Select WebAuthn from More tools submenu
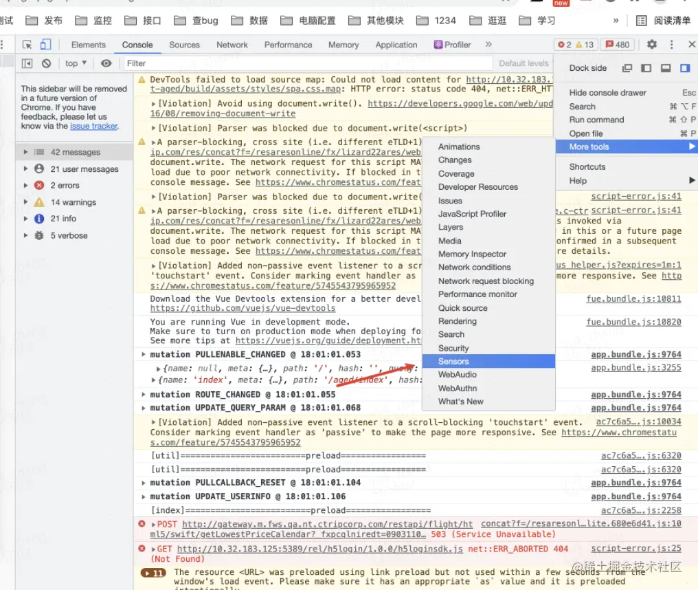Image resolution: width=698 pixels, height=590 pixels. coord(488,388)
